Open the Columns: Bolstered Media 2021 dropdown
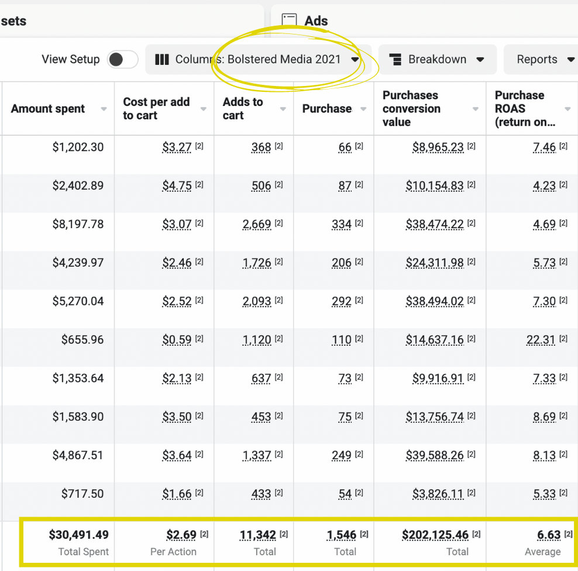 (257, 59)
